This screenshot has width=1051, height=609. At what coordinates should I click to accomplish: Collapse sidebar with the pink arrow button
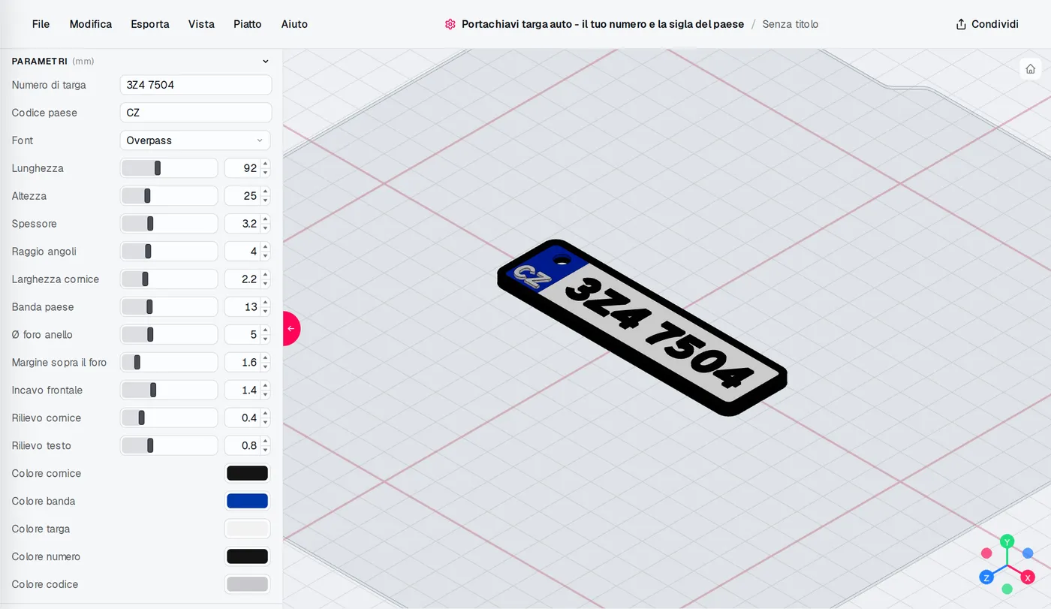[x=291, y=328]
